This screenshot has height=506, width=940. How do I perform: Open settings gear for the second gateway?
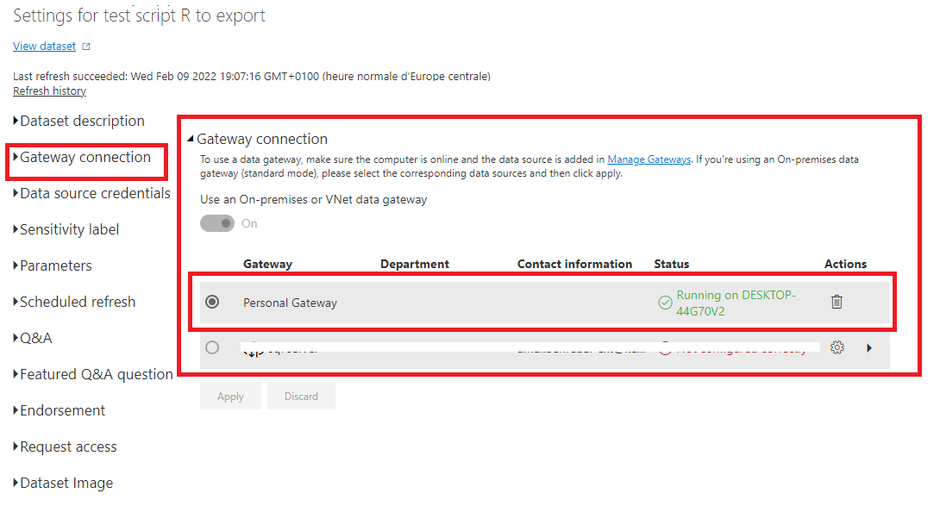pos(837,347)
